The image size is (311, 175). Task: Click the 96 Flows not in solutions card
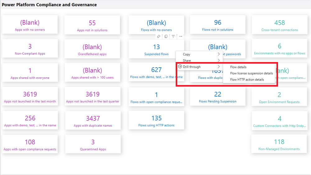coord(218,25)
